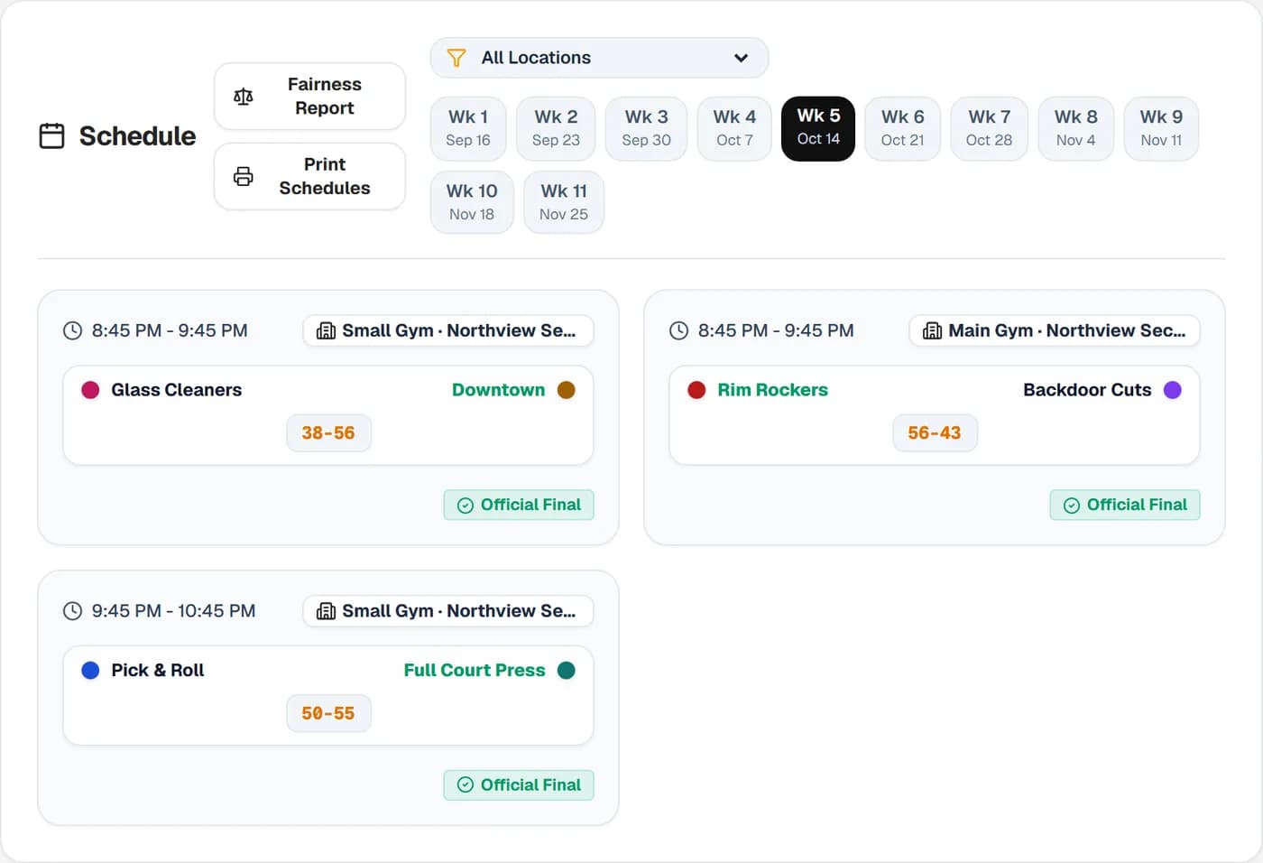Screen dimensions: 1263x863
Task: Click Pick & Roll blue team color dot
Action: tap(90, 671)
